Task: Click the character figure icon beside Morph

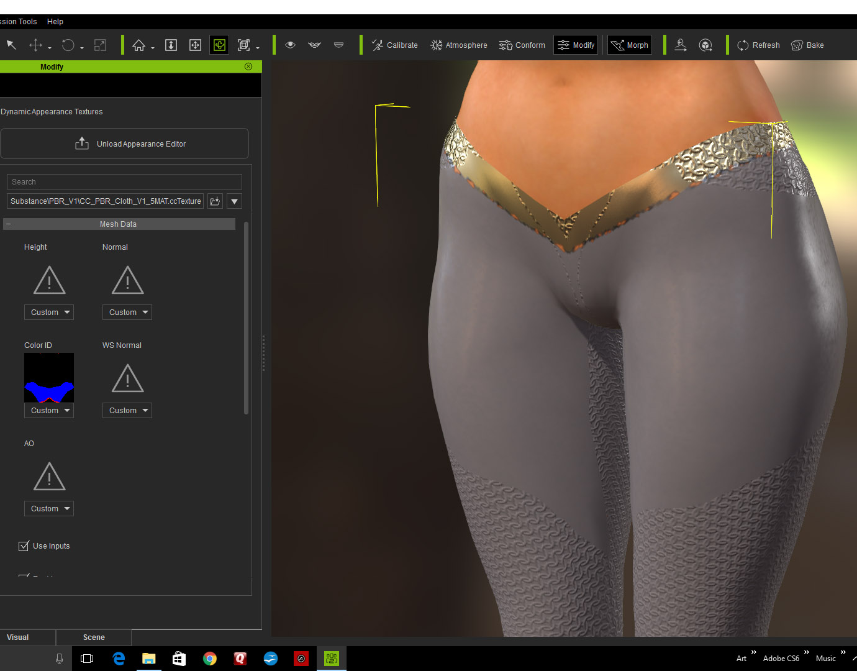Action: tap(681, 45)
